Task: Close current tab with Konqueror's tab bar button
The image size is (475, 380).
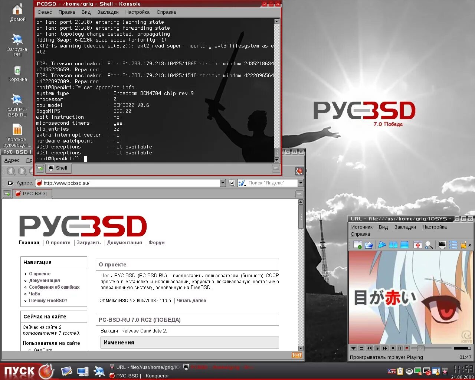Action: tap(299, 194)
